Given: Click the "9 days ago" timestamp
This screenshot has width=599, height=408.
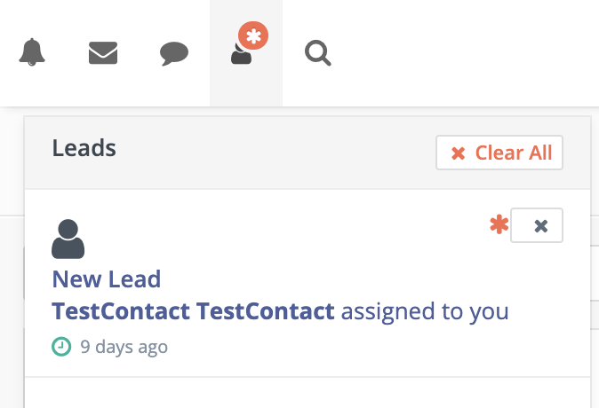Looking at the screenshot, I should click(124, 348).
